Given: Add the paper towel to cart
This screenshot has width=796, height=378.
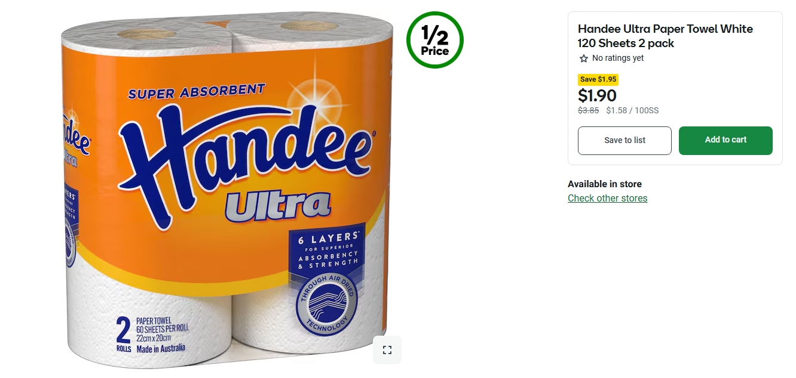Looking at the screenshot, I should (725, 140).
